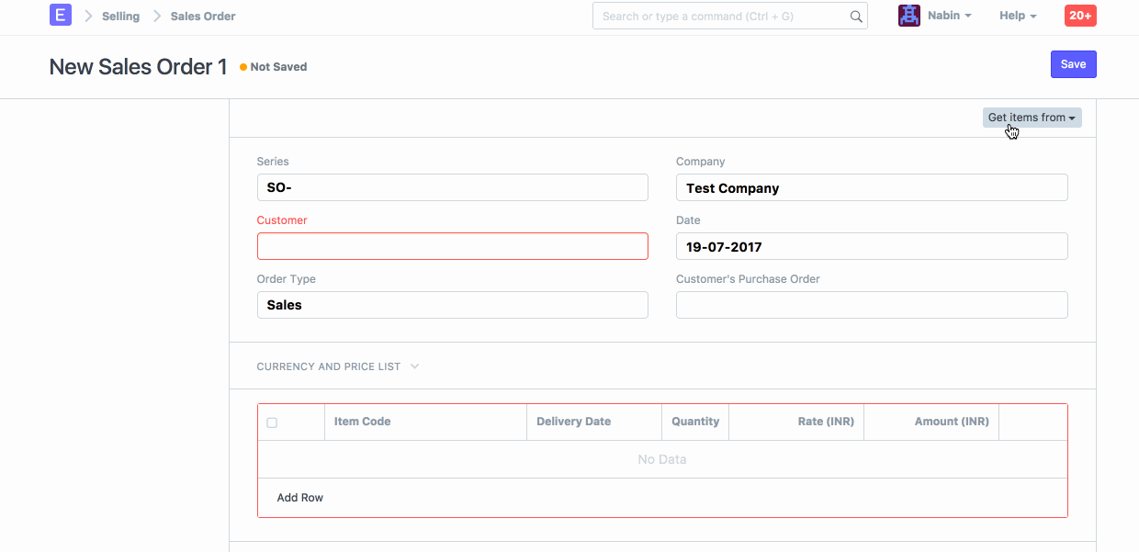Select the Order Type field
Screen dimensions: 1139x552
(x=452, y=305)
